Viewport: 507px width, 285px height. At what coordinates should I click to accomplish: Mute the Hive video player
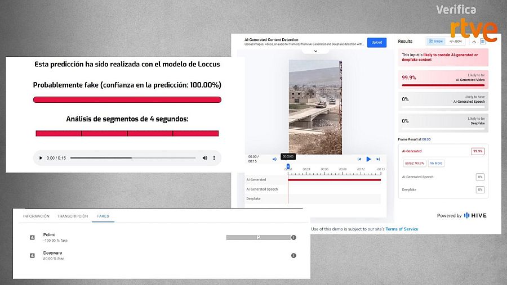[x=274, y=159]
